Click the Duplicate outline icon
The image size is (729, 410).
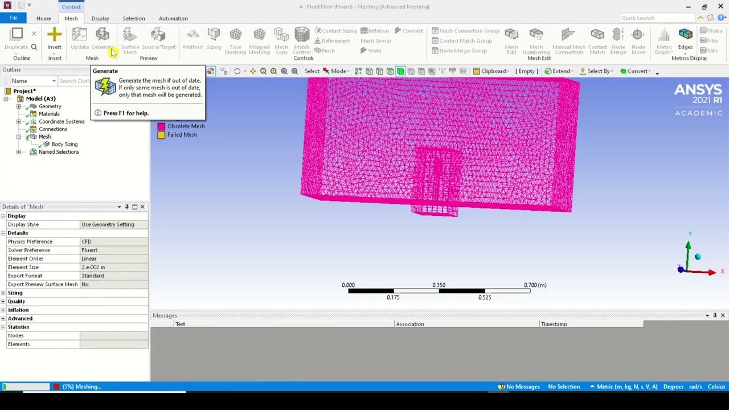(x=17, y=35)
